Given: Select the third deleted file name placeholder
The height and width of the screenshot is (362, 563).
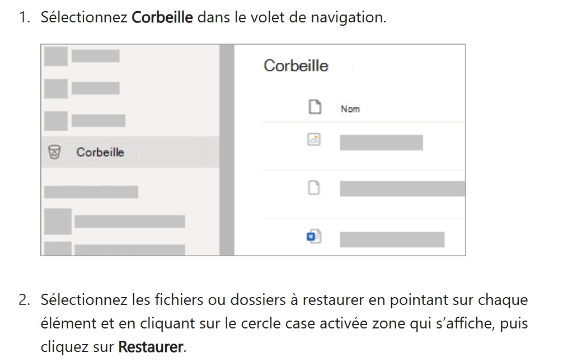Looking at the screenshot, I should click(x=392, y=239).
